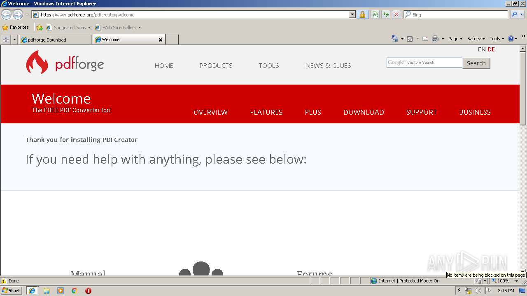Open the zoom level dropdown arrow
Image resolution: width=527 pixels, height=296 pixels.
[517, 281]
